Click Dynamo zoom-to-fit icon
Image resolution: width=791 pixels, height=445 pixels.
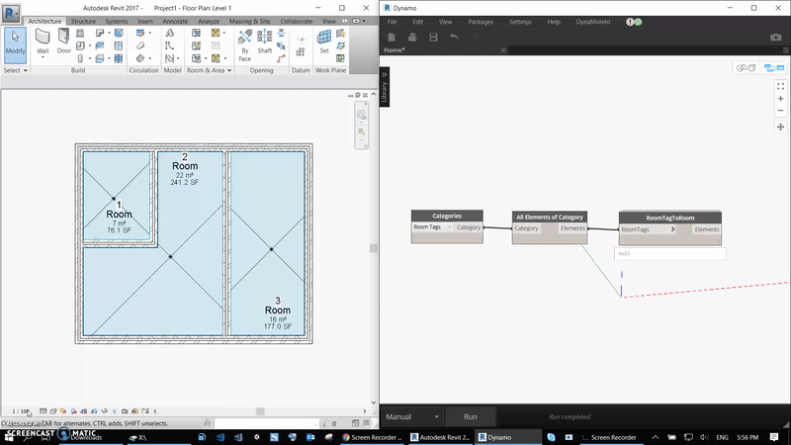(780, 86)
